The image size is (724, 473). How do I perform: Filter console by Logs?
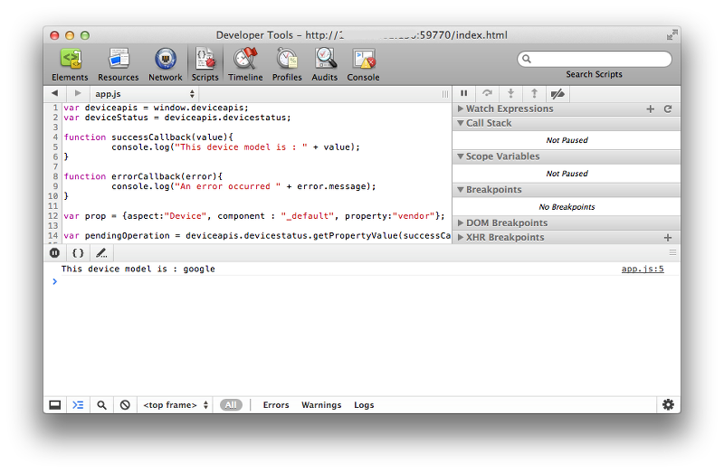[x=364, y=405]
